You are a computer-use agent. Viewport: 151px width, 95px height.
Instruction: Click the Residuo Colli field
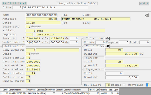(x=115, y=62)
